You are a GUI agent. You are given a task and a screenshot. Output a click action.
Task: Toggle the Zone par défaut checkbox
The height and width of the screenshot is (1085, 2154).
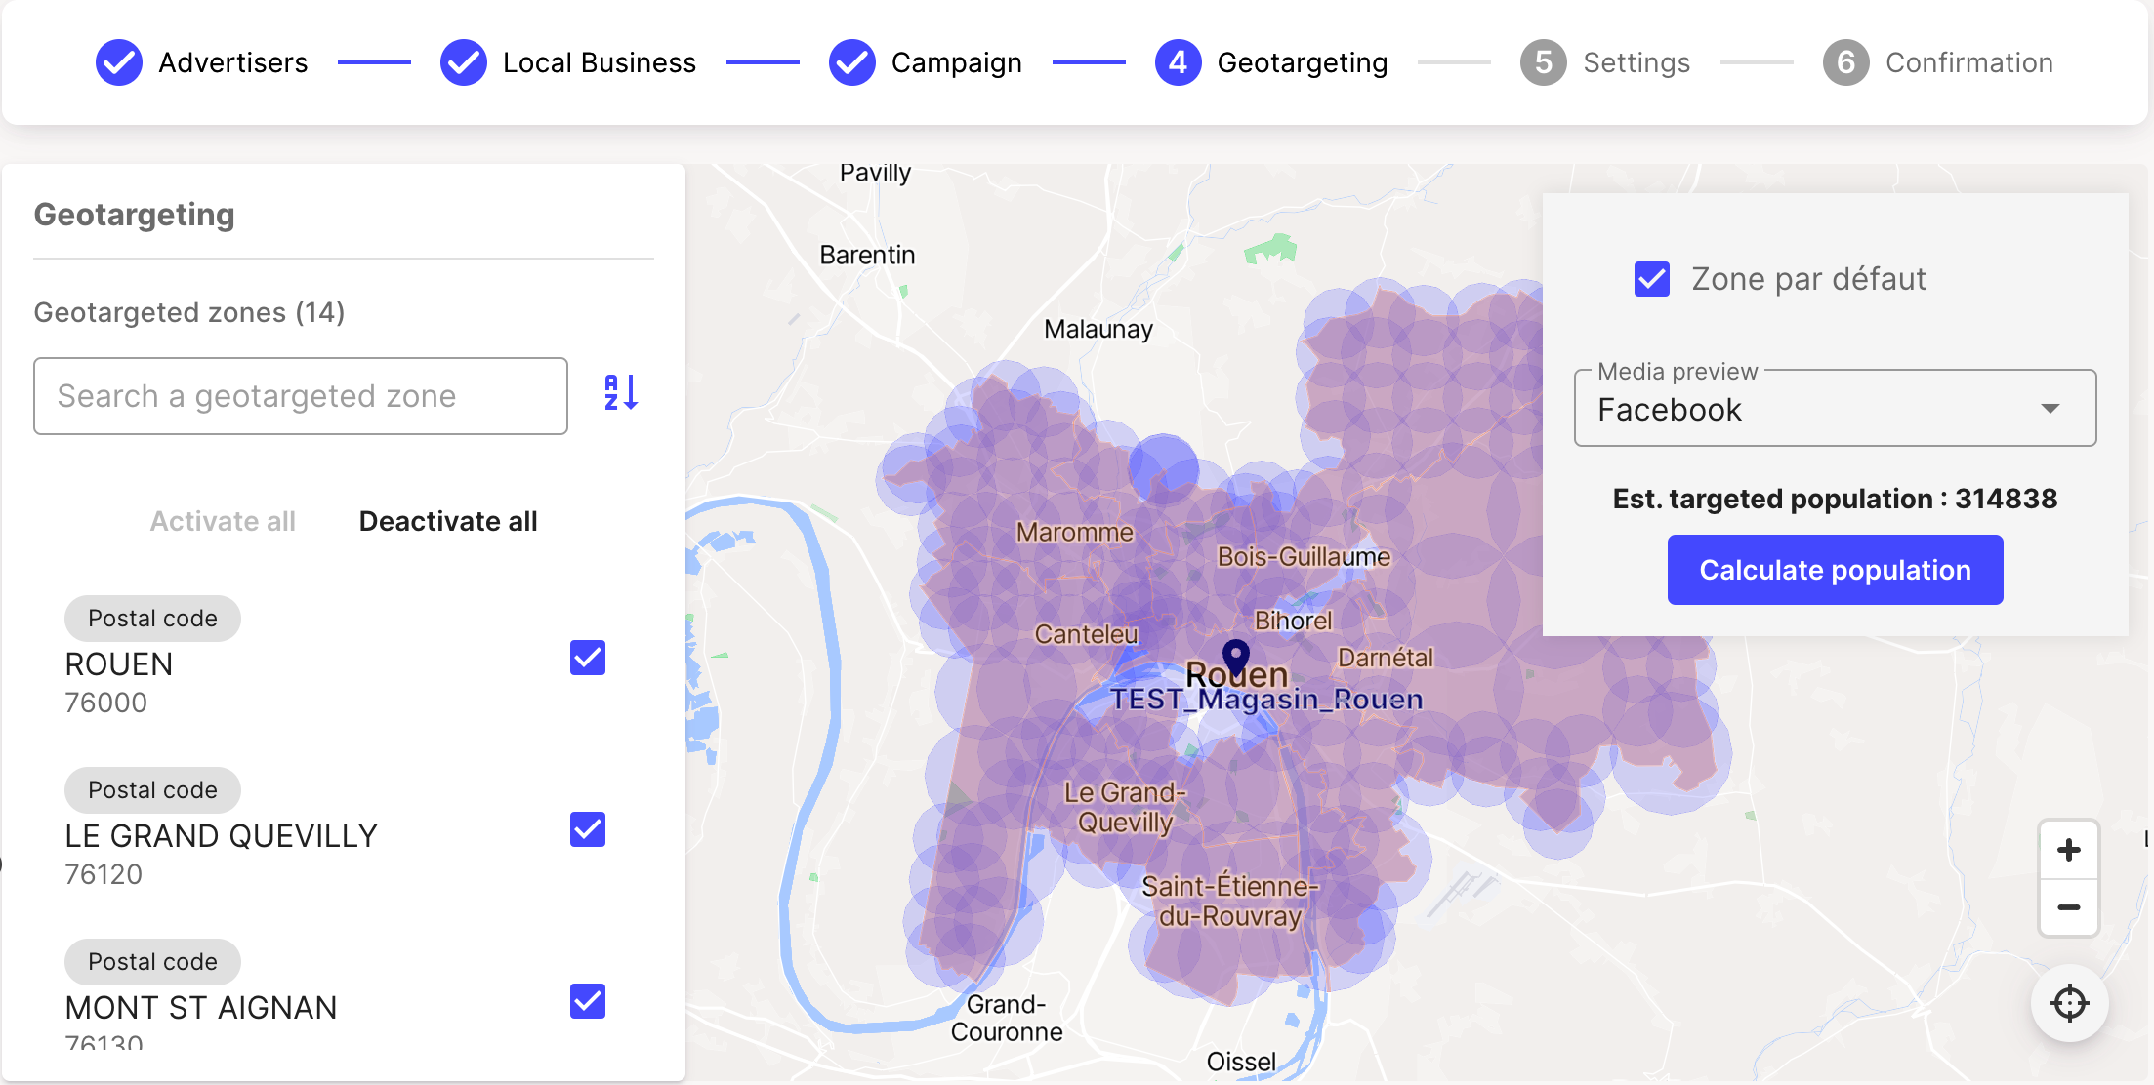(1652, 279)
